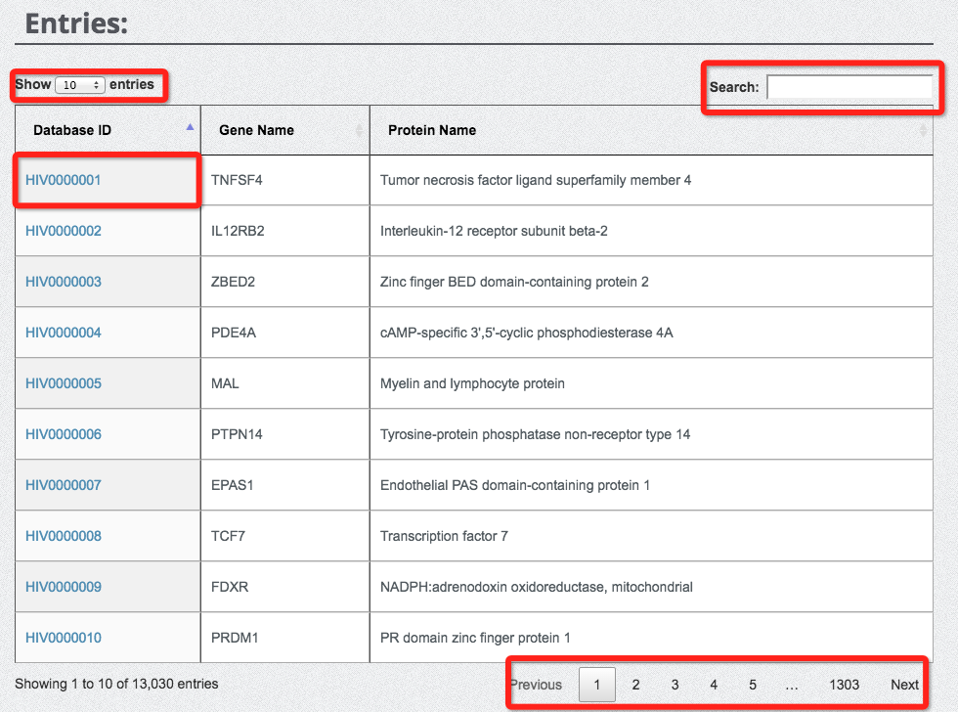Viewport: 958px width, 712px height.
Task: Select page 5 in pagination
Action: coord(753,685)
